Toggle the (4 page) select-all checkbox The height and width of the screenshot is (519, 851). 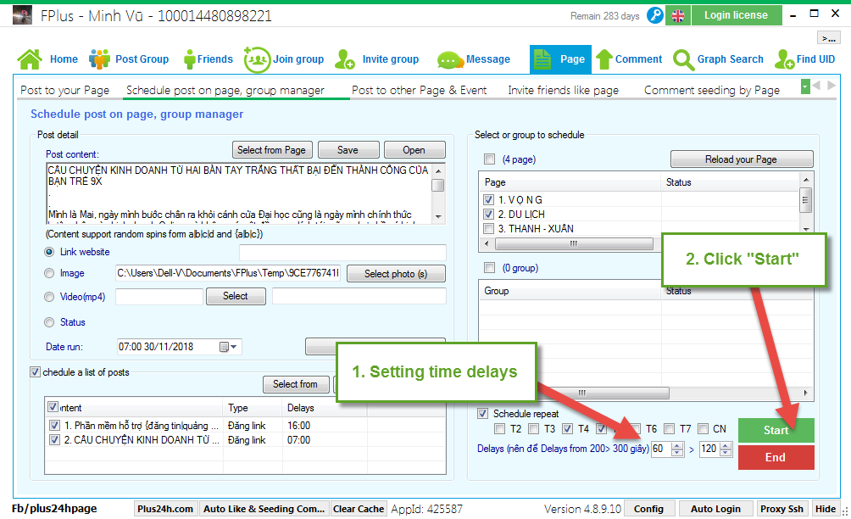pyautogui.click(x=490, y=159)
